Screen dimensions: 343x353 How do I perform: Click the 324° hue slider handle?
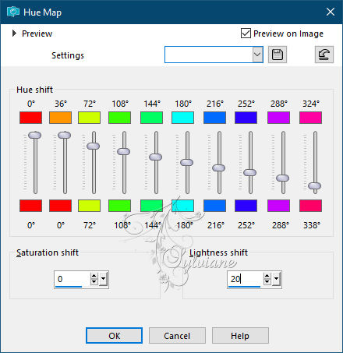pos(315,185)
